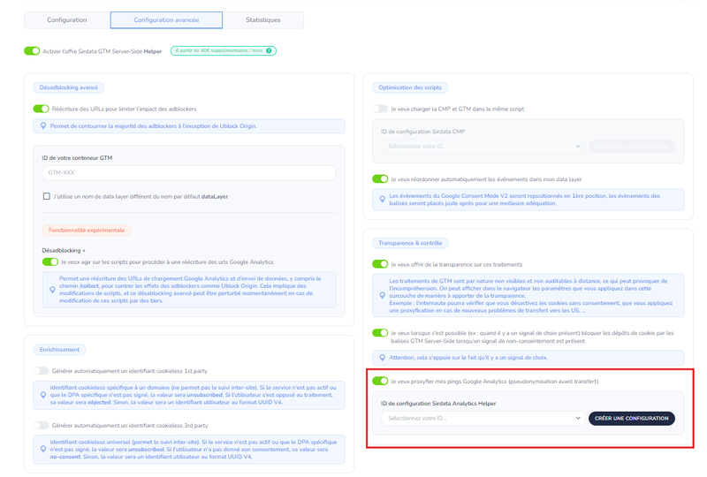
Task: Click the 'Créer une configuration' button
Action: [x=631, y=418]
